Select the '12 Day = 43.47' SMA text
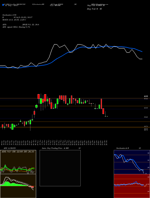 point(11,5)
